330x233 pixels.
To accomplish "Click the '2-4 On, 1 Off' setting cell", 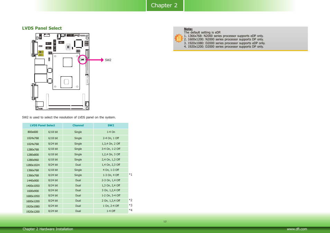I will pyautogui.click(x=111, y=138).
